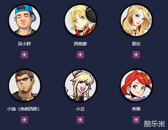The width and height of the screenshot is (168, 130).
Task: Add 小瑞（弗朗西斯）using plus button
Action: coord(24,120)
